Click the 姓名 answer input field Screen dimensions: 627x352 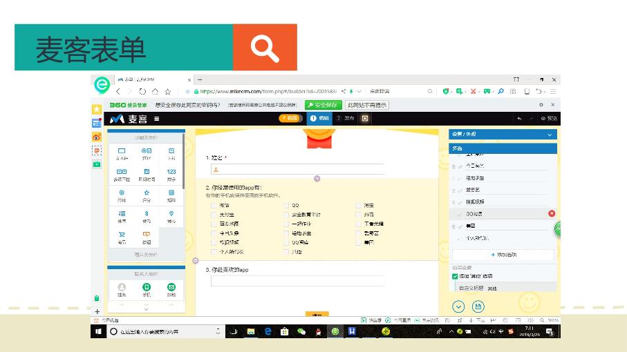[297, 170]
